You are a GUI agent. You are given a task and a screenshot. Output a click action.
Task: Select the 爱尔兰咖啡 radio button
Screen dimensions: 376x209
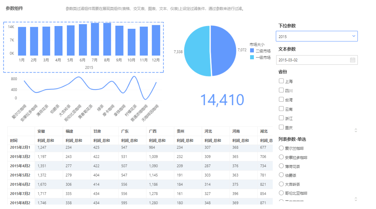click(281, 148)
